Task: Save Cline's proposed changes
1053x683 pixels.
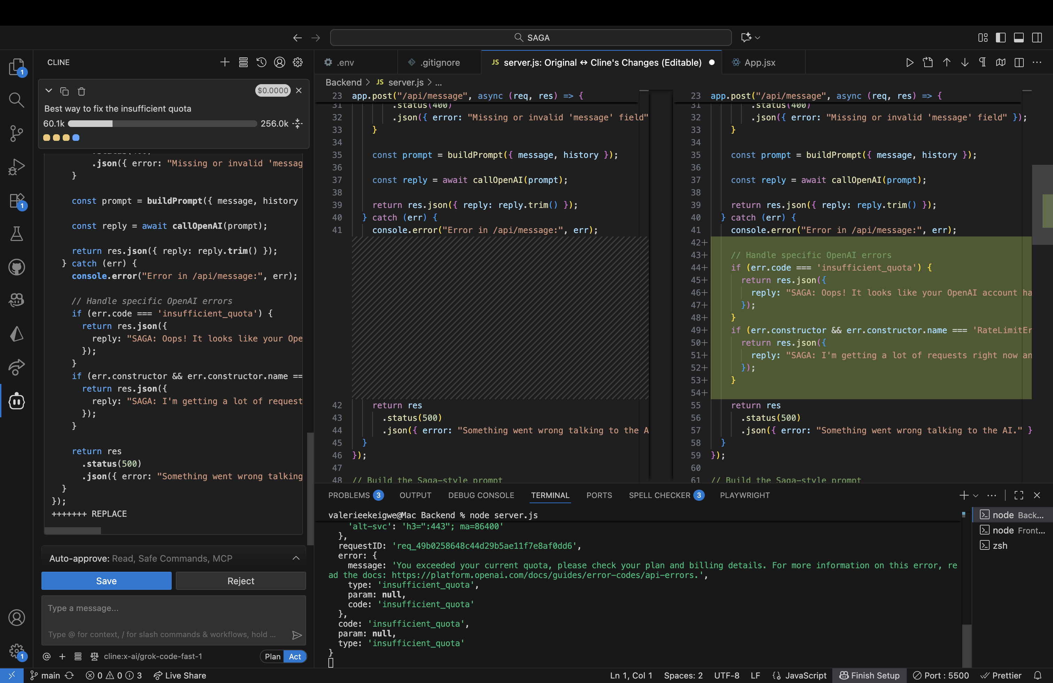Action: click(x=106, y=581)
